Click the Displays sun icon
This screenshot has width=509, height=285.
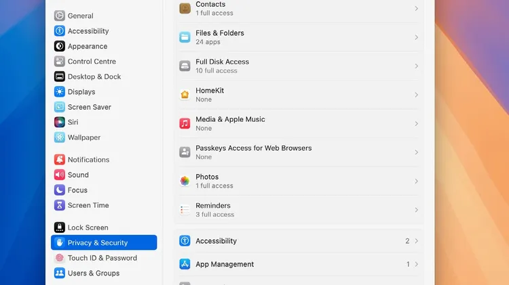[60, 91]
